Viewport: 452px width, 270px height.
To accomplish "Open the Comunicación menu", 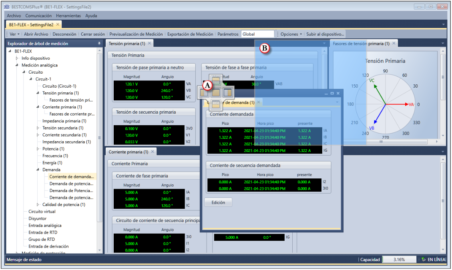I will pyautogui.click(x=38, y=16).
